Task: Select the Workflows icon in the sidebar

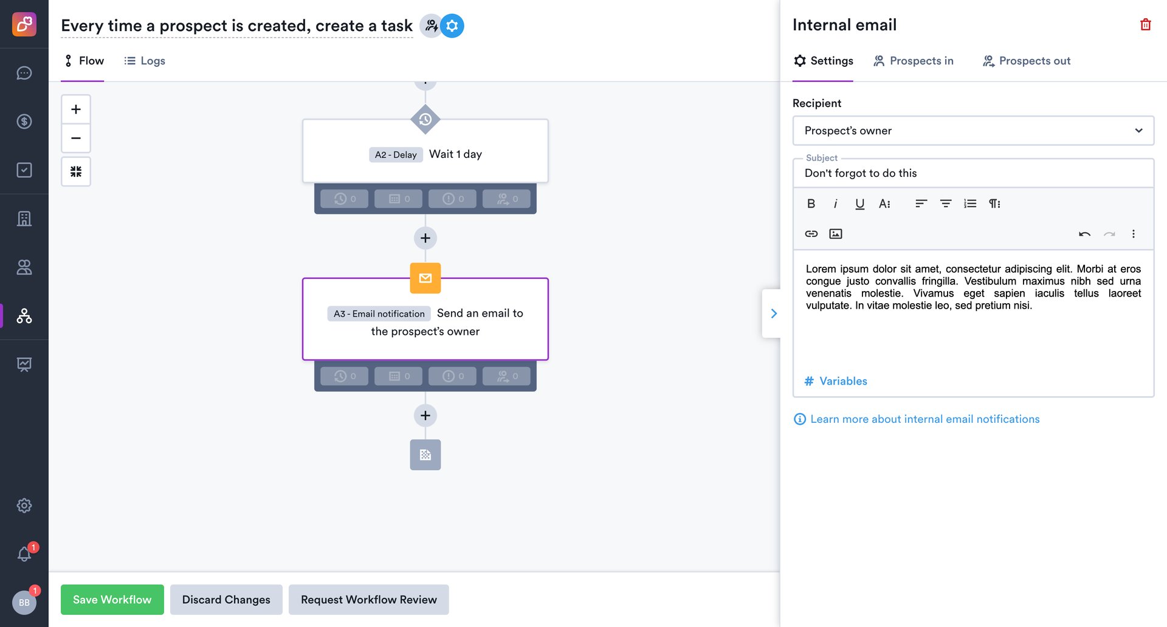Action: (x=24, y=316)
